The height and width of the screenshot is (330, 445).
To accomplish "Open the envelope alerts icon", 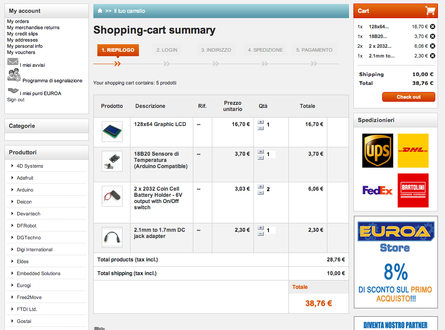I will [13, 62].
